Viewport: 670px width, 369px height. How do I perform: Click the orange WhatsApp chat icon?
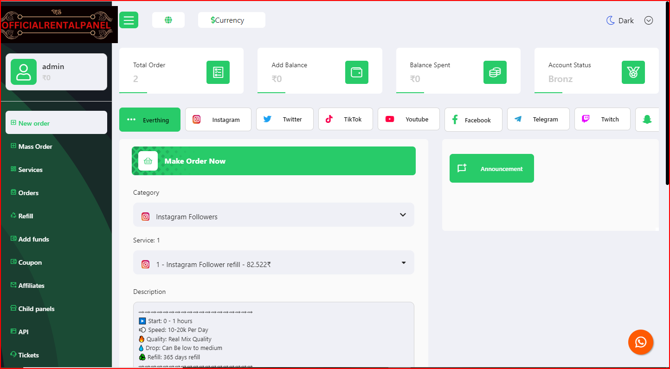640,342
